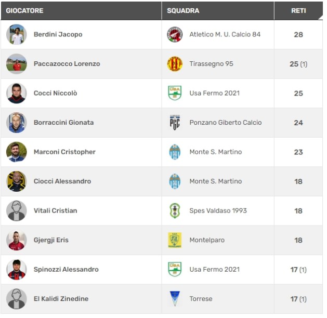Open Gjergji Eris player photo
Viewport: 327px width, 318px height.
point(17,240)
